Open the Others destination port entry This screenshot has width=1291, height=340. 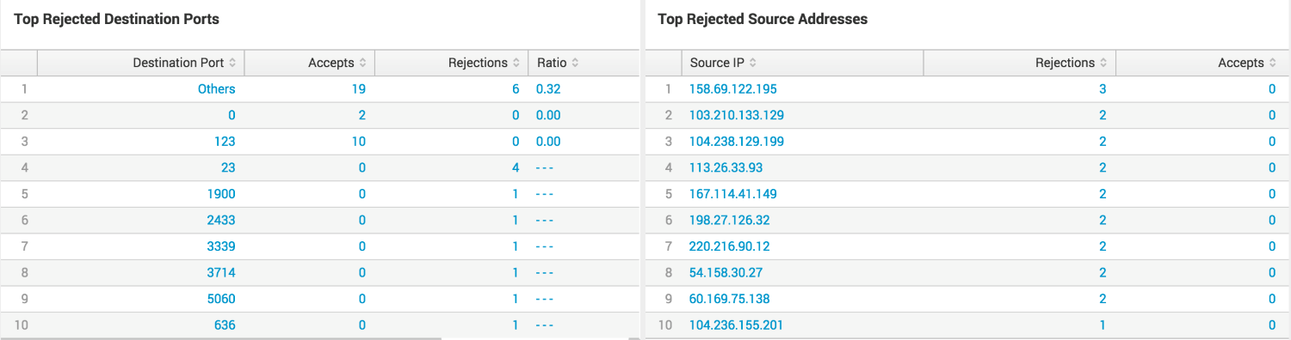[216, 88]
